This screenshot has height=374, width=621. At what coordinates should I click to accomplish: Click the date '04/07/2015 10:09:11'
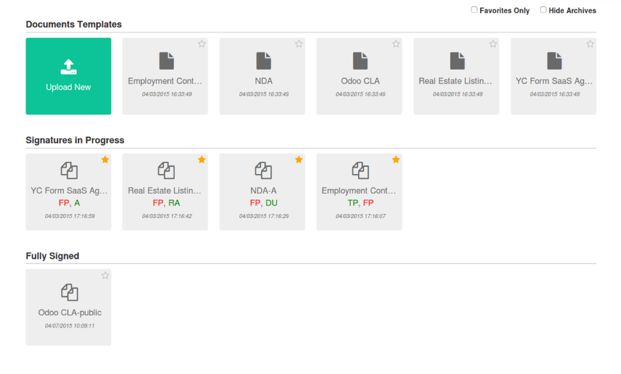click(70, 326)
